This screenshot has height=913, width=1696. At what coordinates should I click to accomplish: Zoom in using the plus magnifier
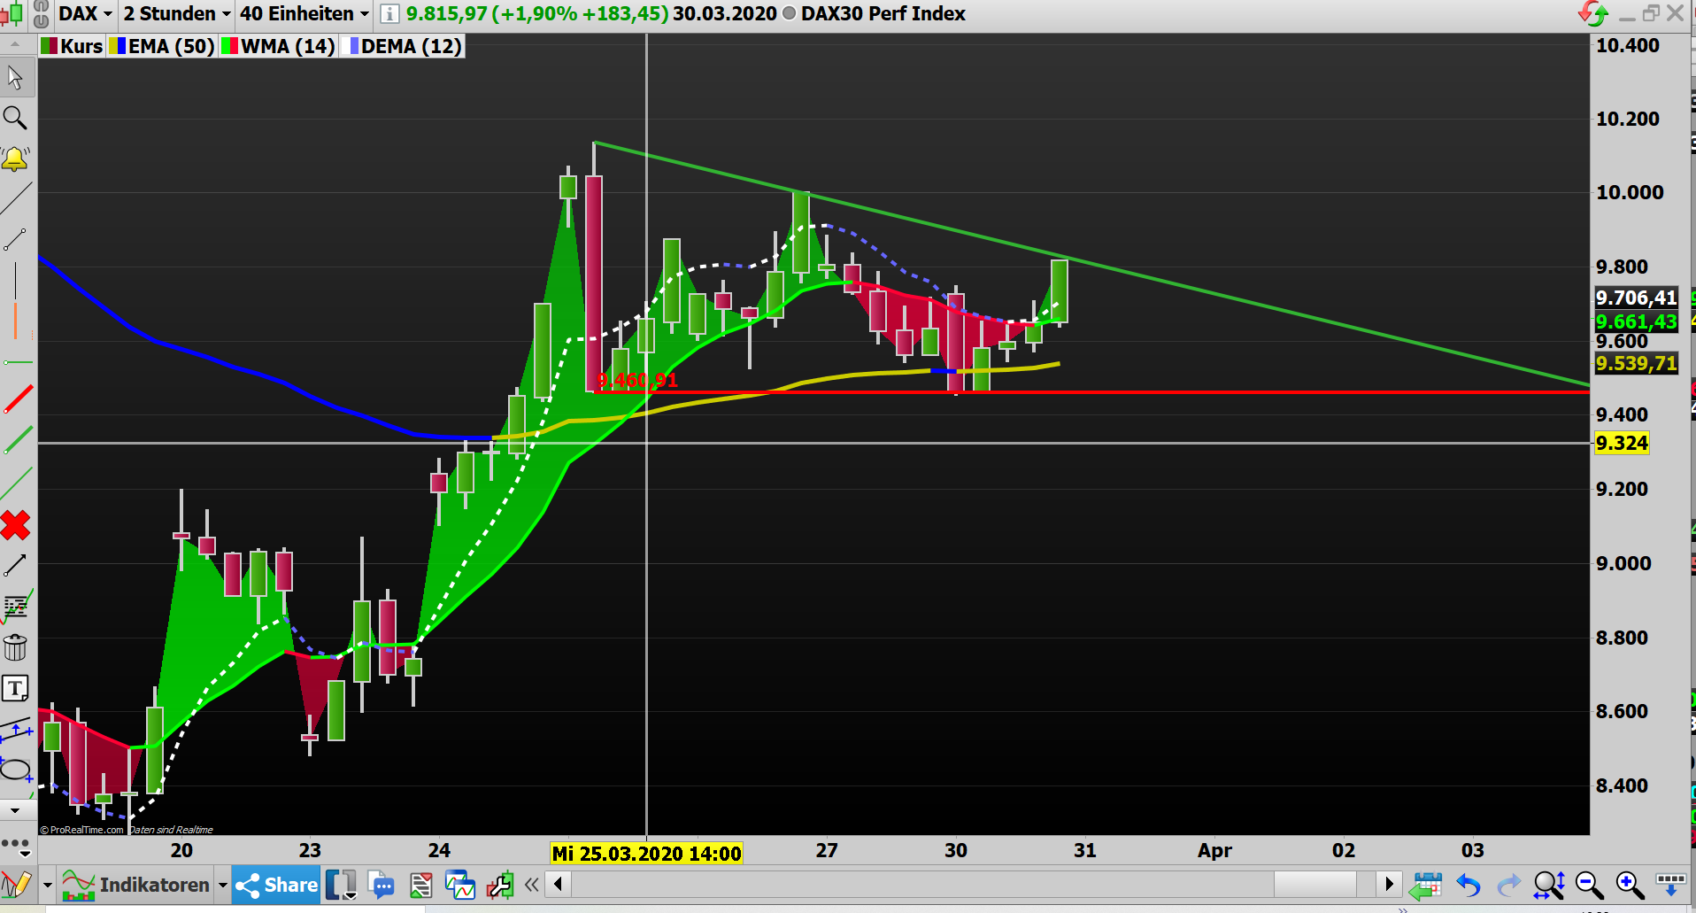pos(1627,884)
